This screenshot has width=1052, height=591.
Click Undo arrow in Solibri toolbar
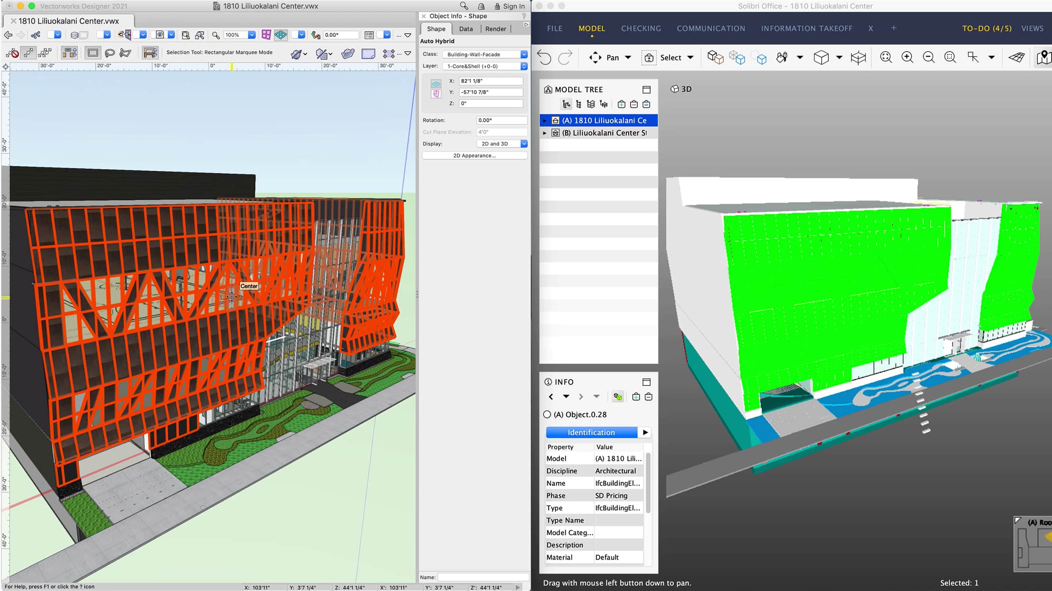[544, 57]
